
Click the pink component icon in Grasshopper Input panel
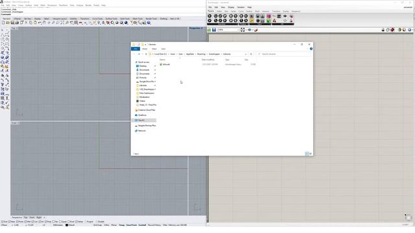(x=268, y=16)
